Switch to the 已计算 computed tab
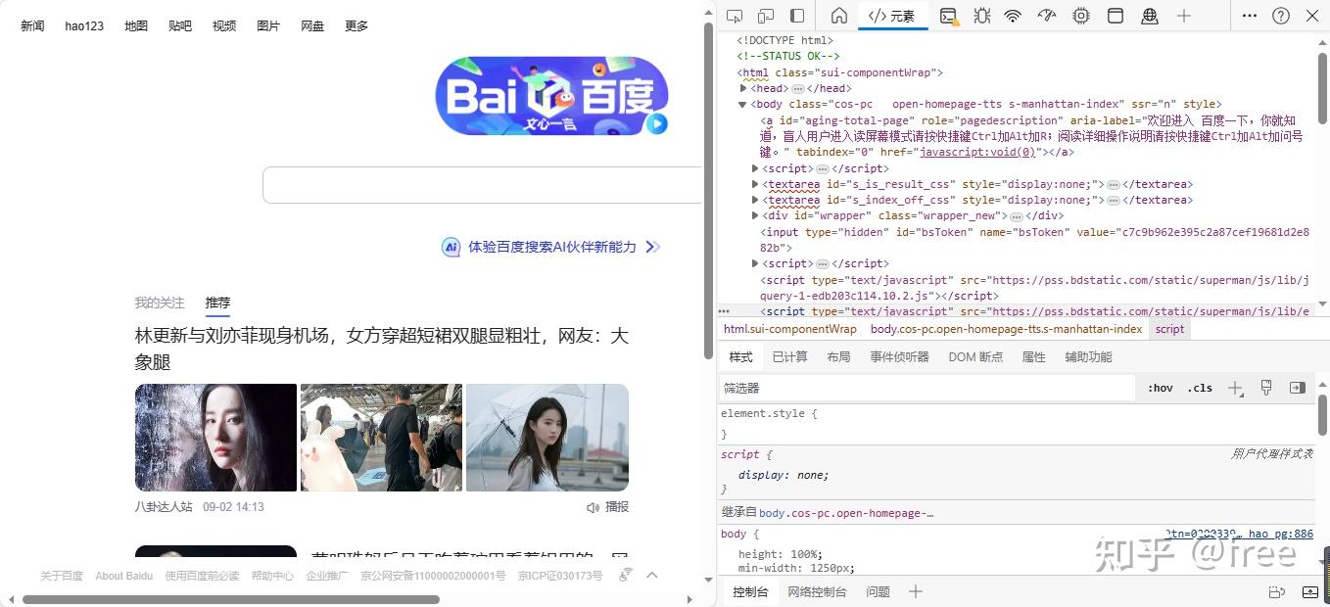 pos(789,356)
